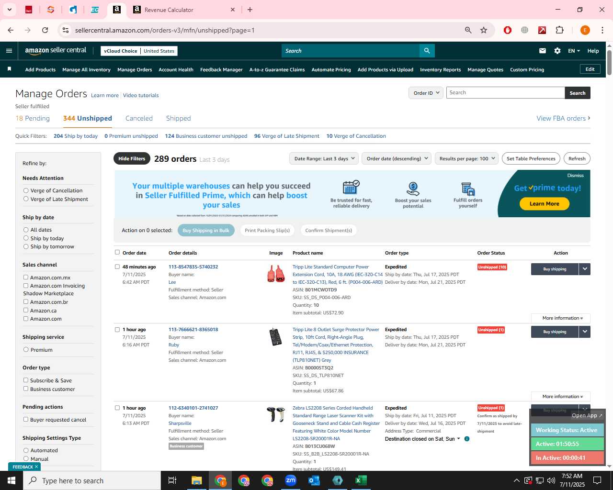Open Order date descending sort dropdown

397,158
